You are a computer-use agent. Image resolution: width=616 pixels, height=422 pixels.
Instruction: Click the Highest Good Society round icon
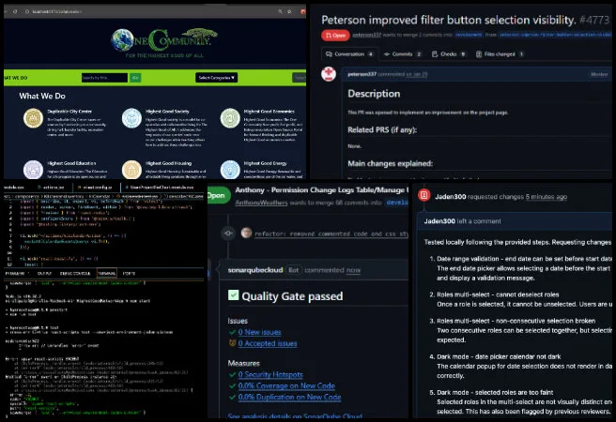point(131,118)
